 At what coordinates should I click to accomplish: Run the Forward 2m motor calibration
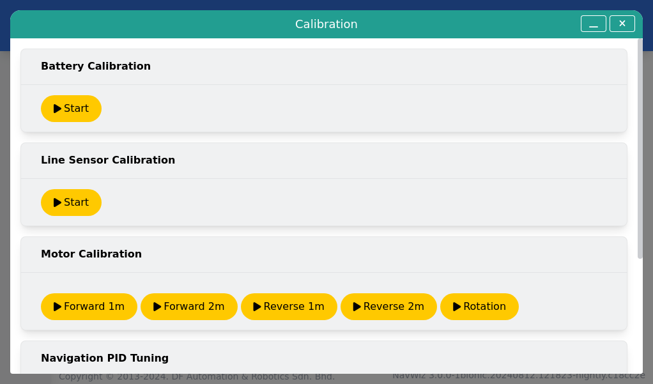pyautogui.click(x=189, y=307)
